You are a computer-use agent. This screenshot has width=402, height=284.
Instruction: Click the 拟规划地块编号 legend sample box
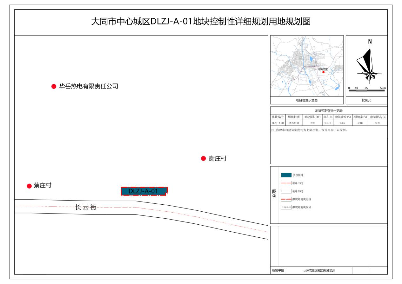coord(286,207)
